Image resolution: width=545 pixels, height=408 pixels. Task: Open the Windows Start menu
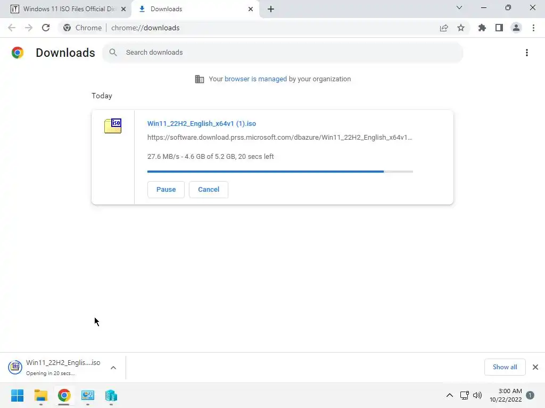click(18, 395)
